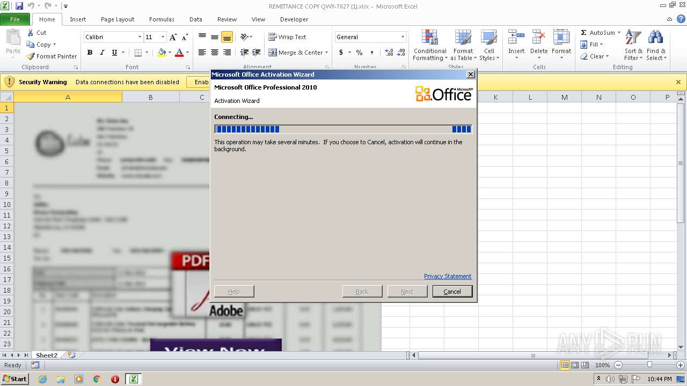Viewport: 687px width, 386px height.
Task: Toggle Bold formatting
Action: click(x=90, y=53)
